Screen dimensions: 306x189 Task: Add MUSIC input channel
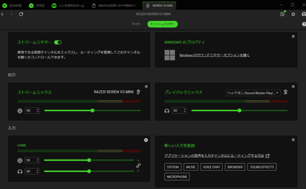[191, 167]
